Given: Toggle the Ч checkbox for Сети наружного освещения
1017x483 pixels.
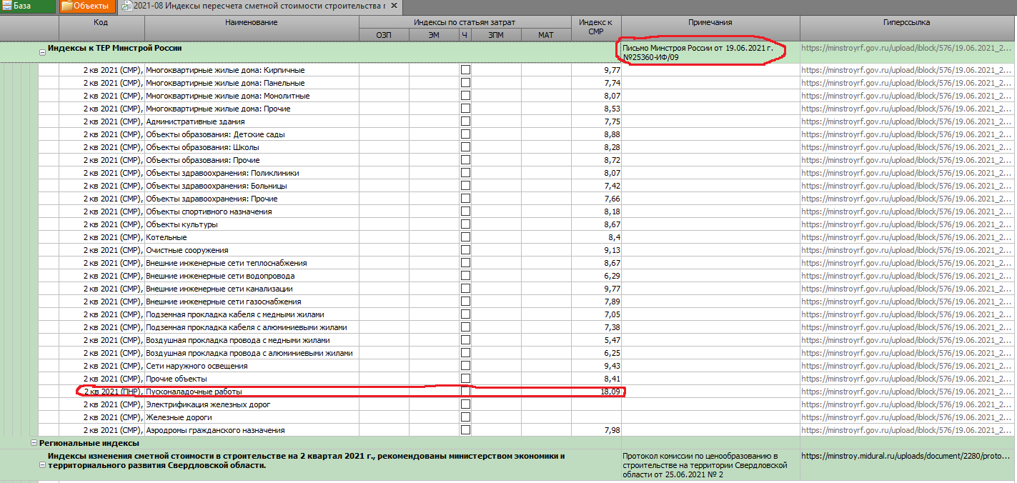Looking at the screenshot, I should [465, 366].
